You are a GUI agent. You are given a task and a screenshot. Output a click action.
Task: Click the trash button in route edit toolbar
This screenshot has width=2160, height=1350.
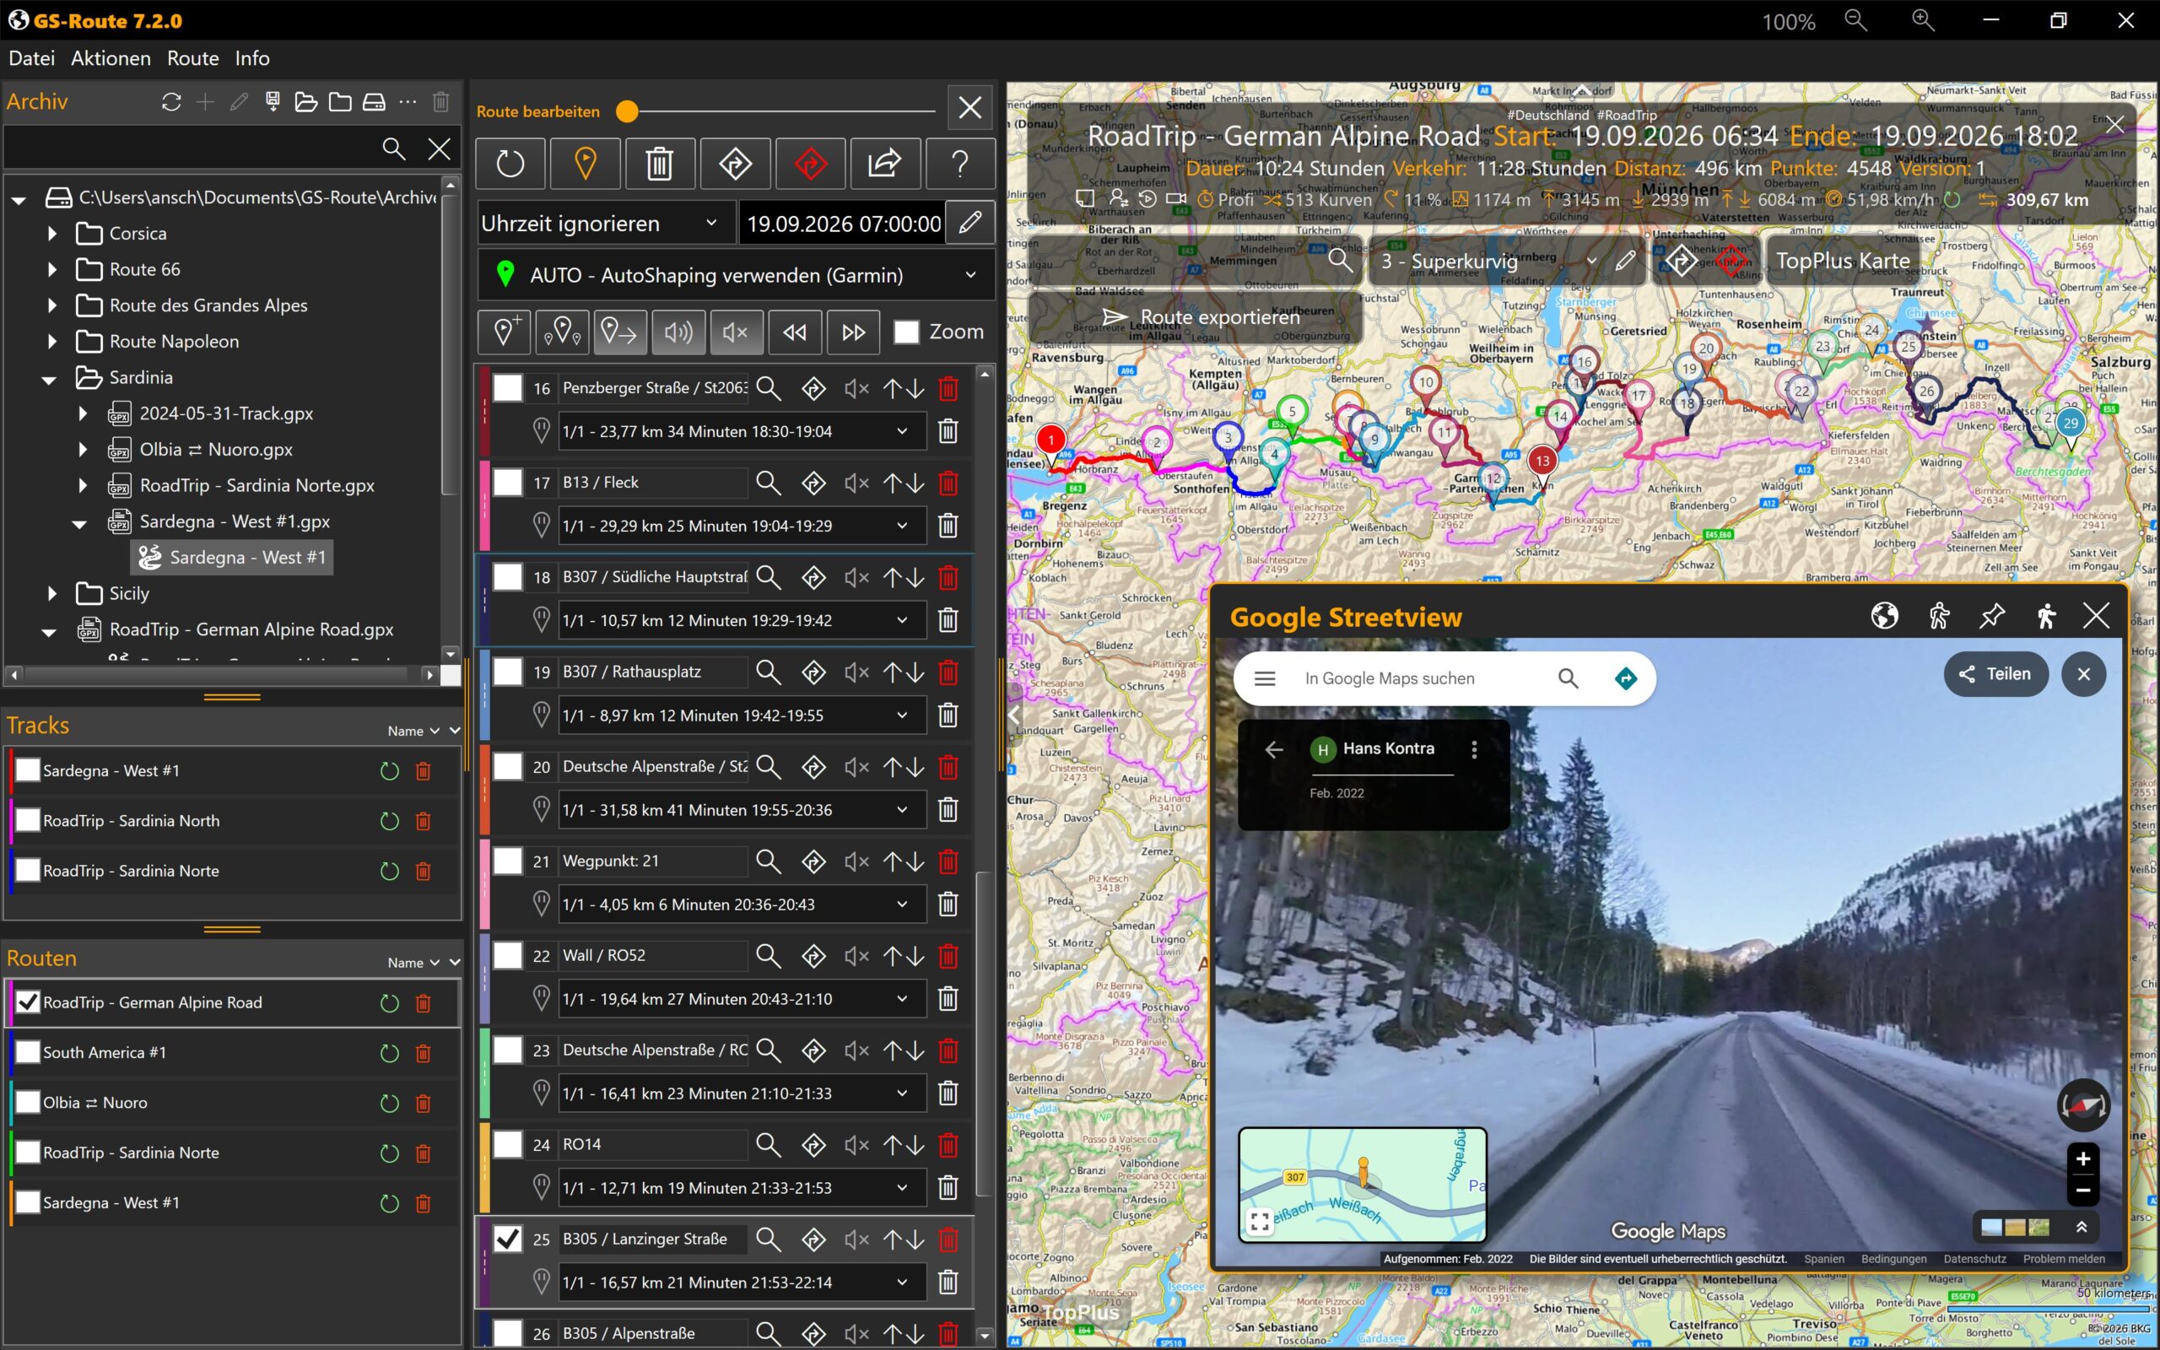pos(660,164)
